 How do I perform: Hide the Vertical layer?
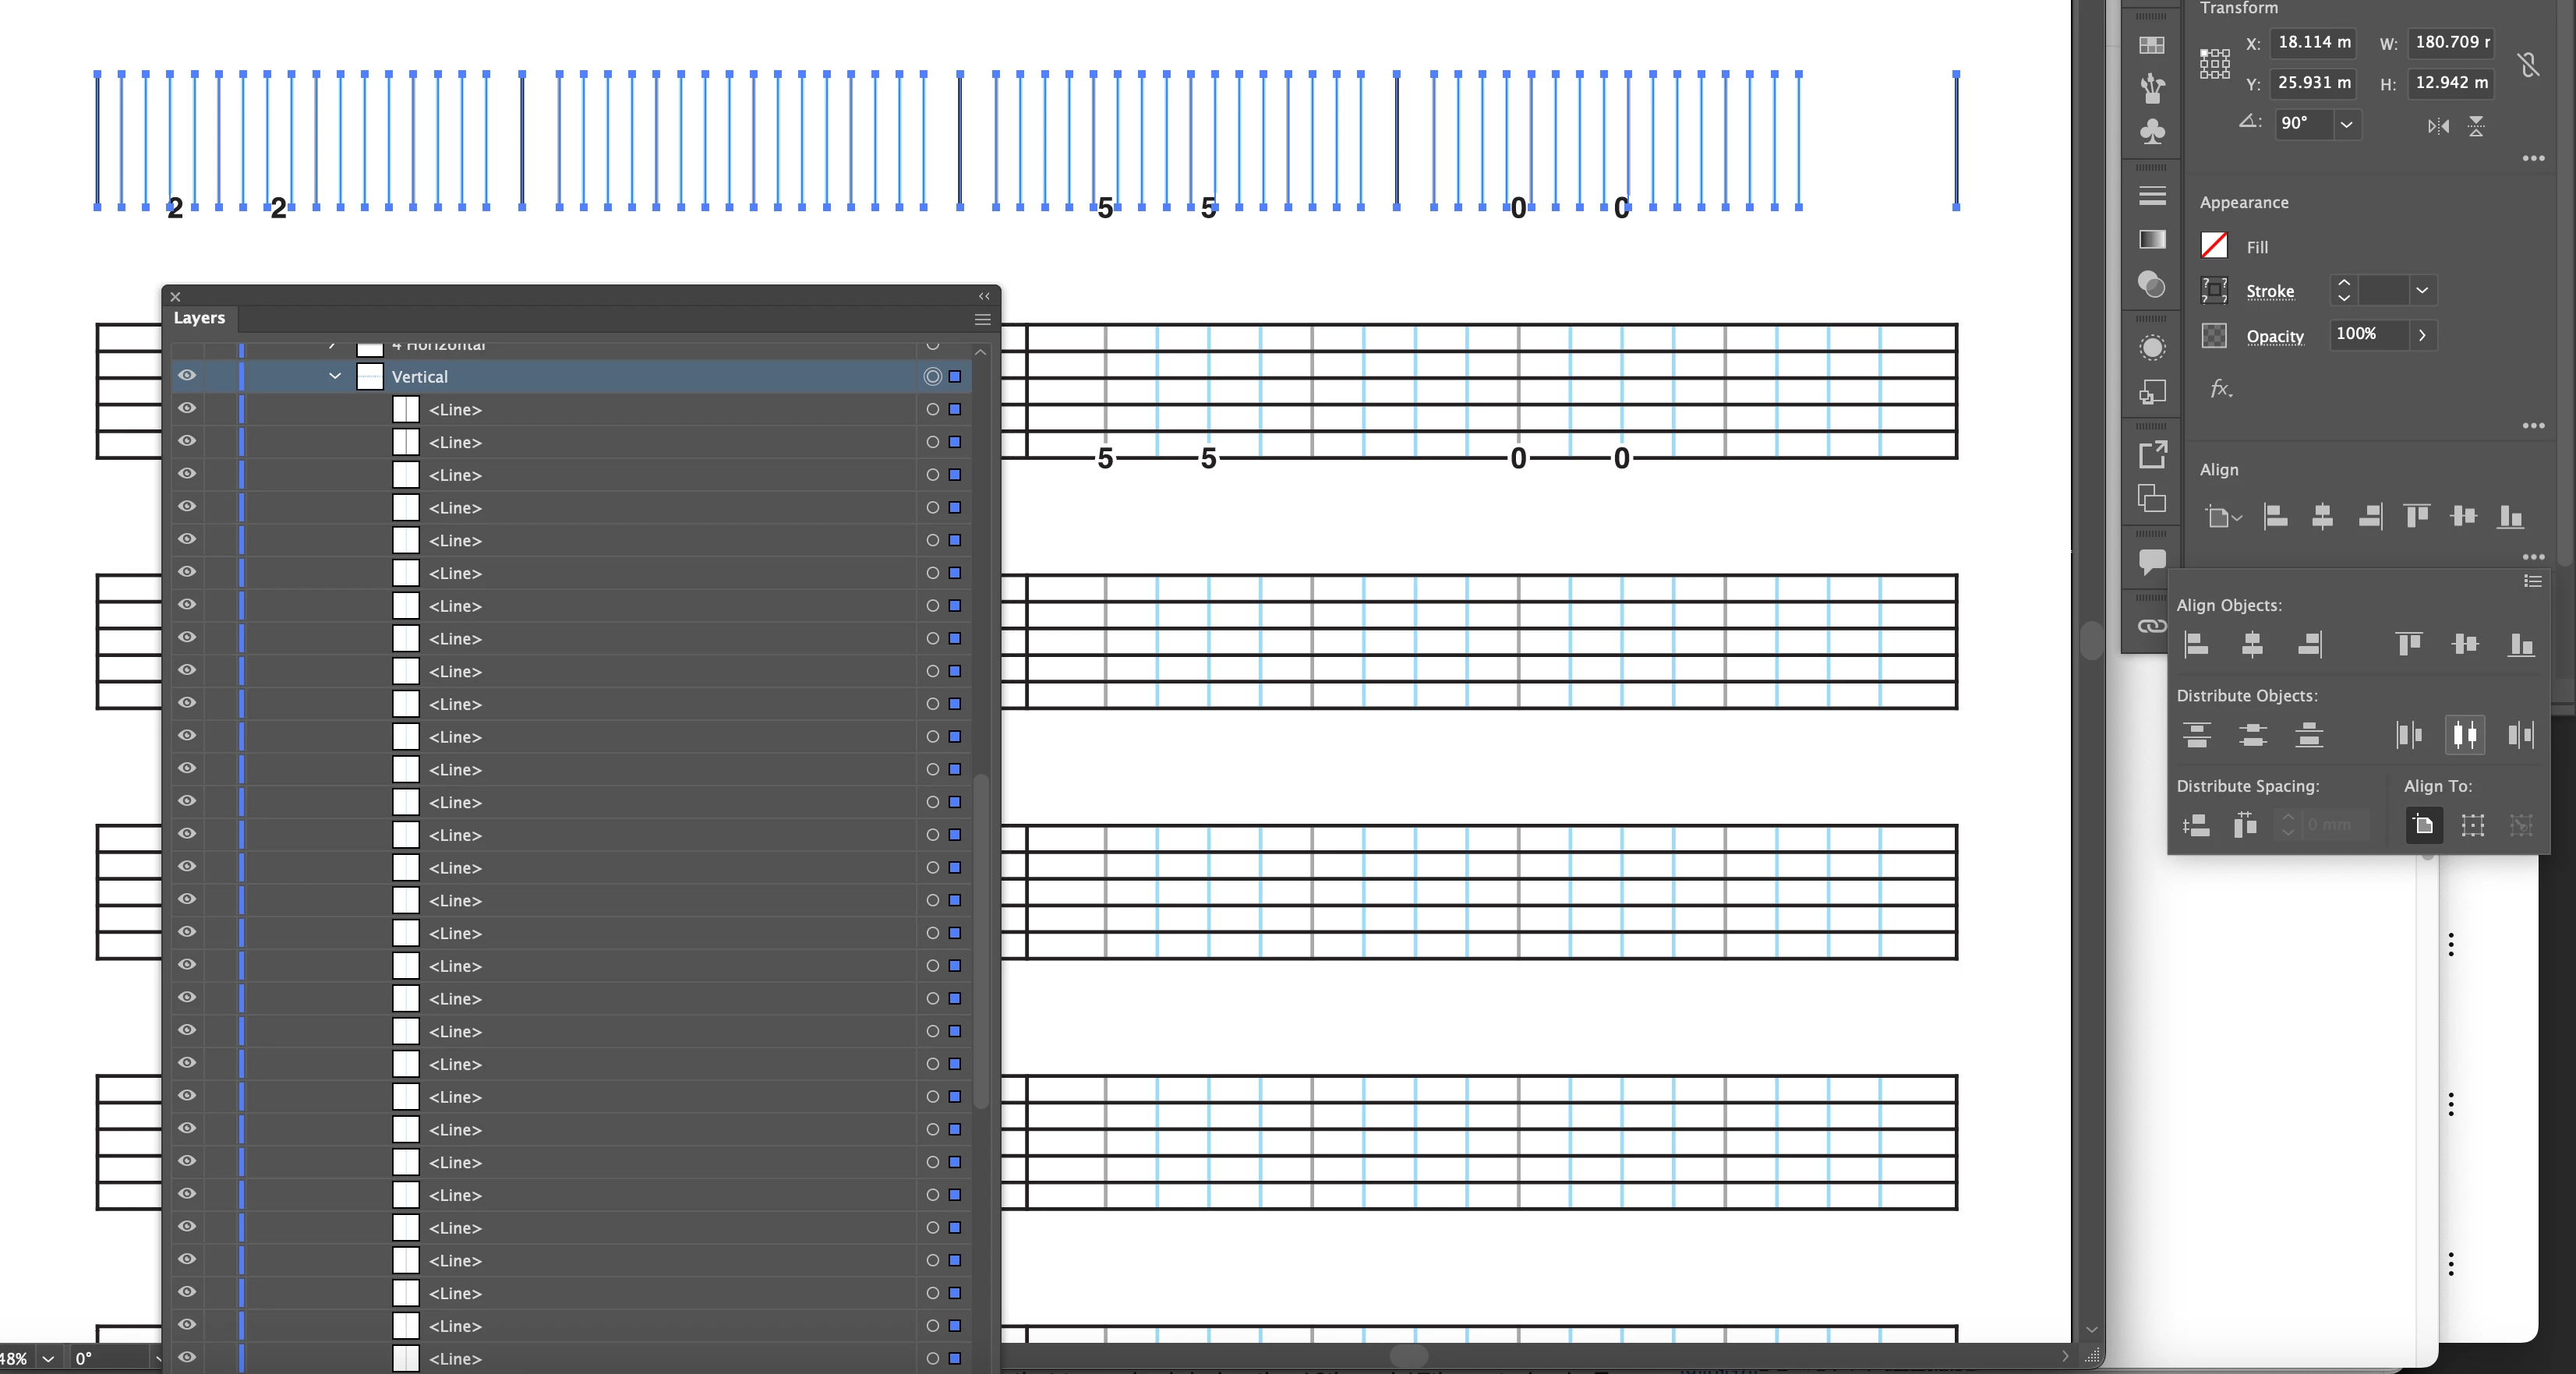pos(187,376)
